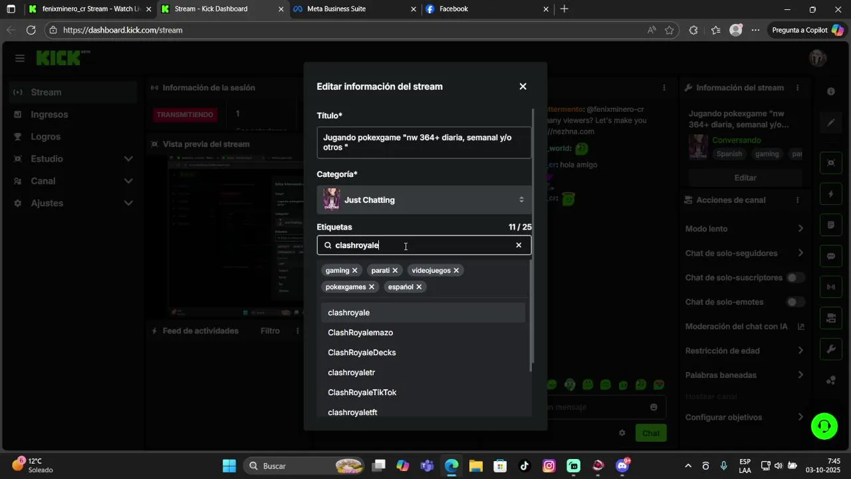Viewport: 851px width, 479px height.
Task: Click the lightning bolt icon in right toolbar
Action: coord(831,194)
